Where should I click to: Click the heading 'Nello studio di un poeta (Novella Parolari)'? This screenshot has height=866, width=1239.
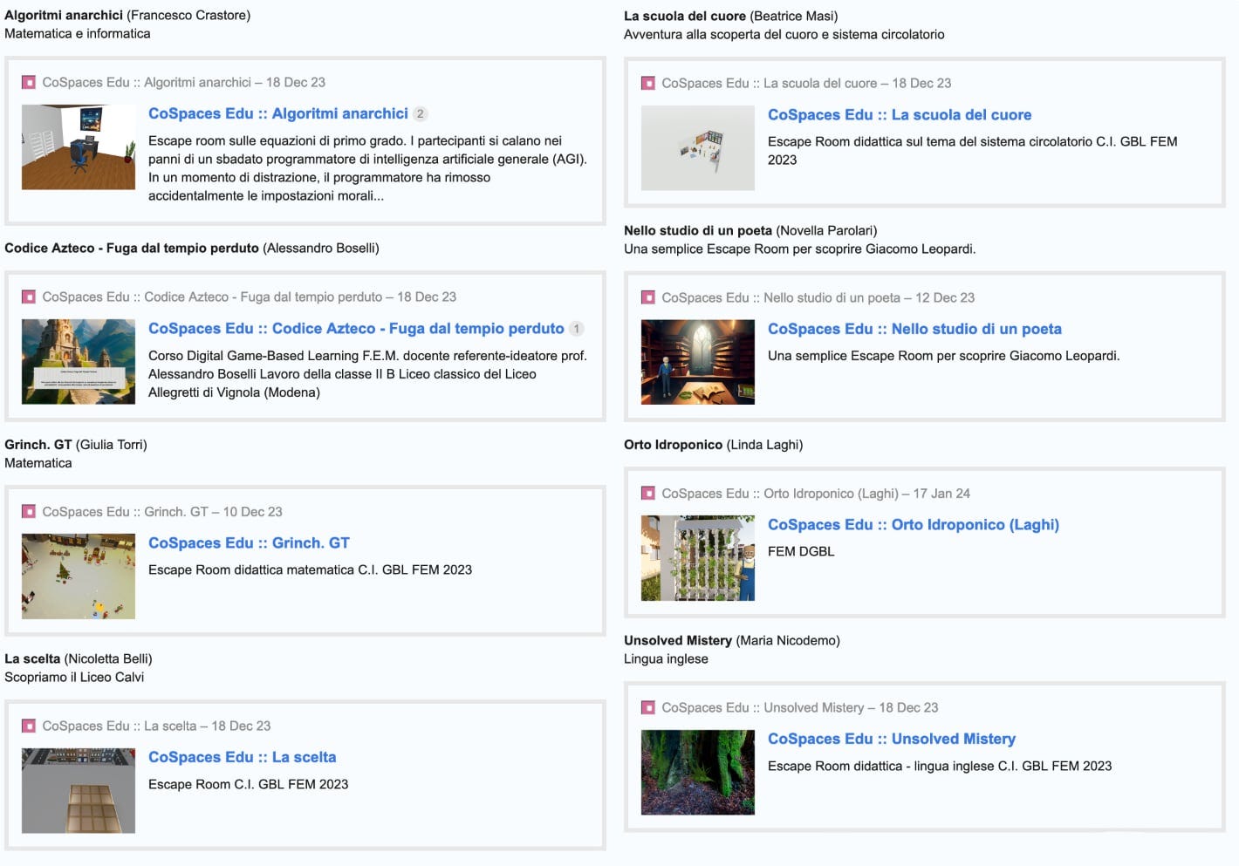click(x=750, y=231)
